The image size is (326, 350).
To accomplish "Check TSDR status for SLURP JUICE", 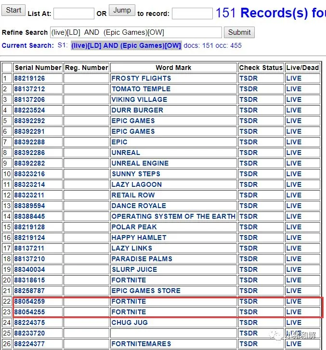I will [248, 269].
